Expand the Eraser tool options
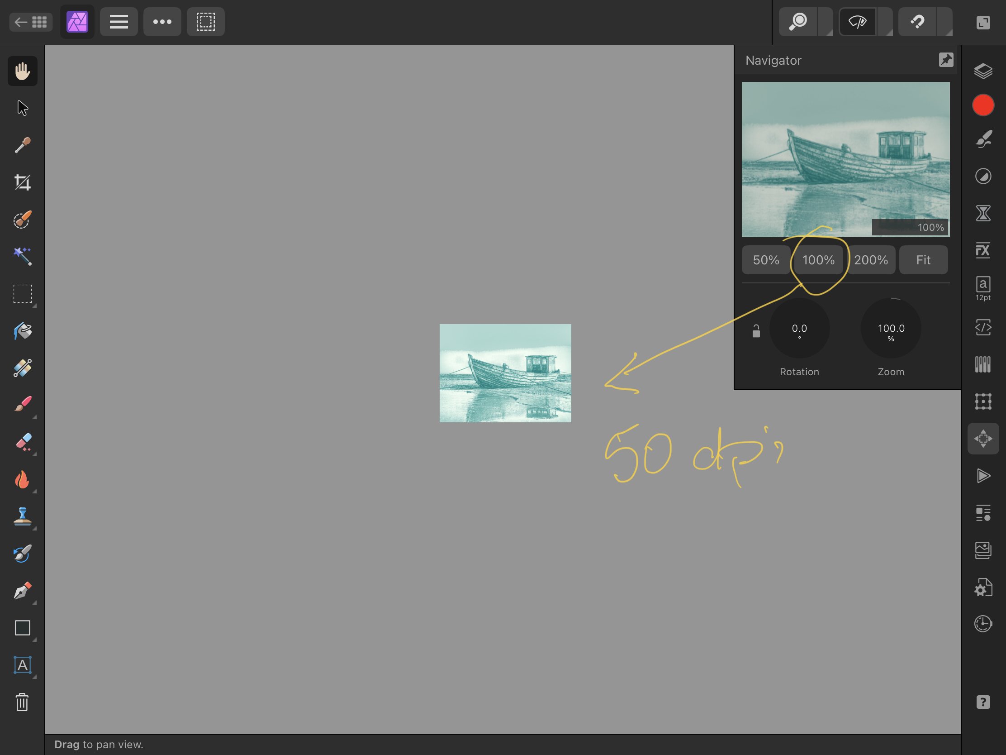 (x=33, y=455)
